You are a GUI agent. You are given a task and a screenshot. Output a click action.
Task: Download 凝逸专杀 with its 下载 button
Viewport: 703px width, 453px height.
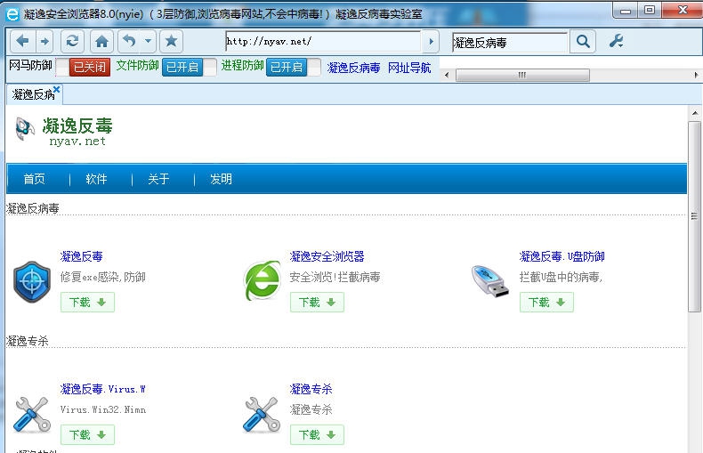tap(317, 434)
